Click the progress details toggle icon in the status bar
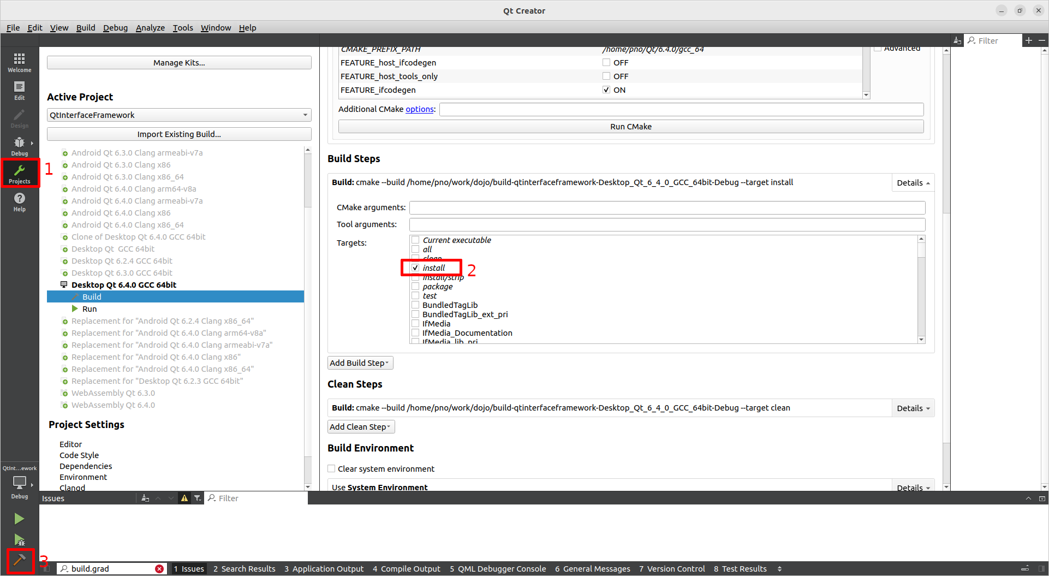This screenshot has width=1049, height=576. pos(1026,569)
